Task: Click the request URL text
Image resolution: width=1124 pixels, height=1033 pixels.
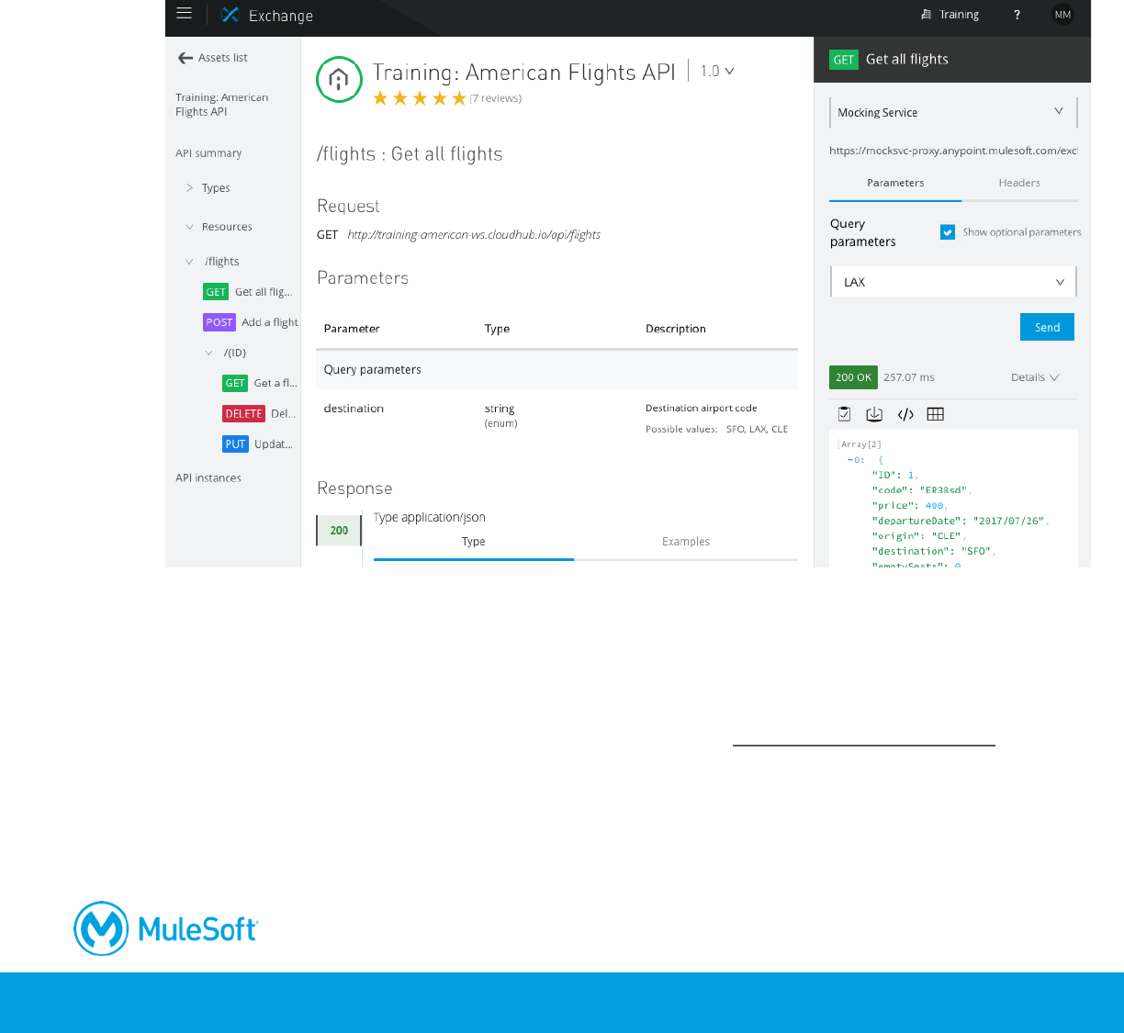Action: [474, 235]
